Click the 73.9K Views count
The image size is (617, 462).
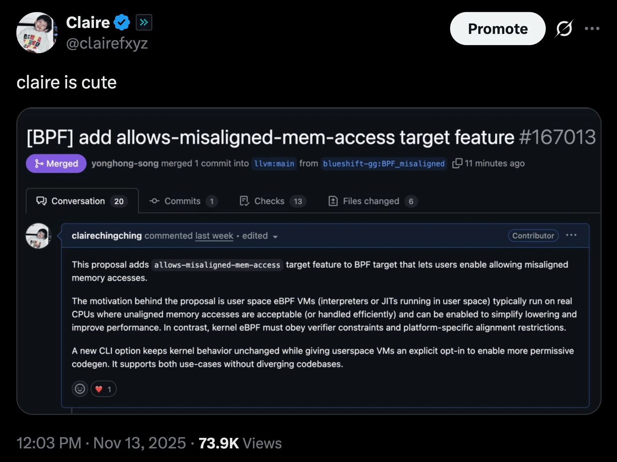240,443
